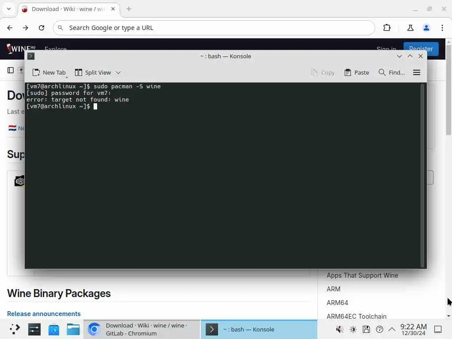Select the Download Wiki wine tab
Image resolution: width=452 pixels, height=339 pixels.
point(68,9)
